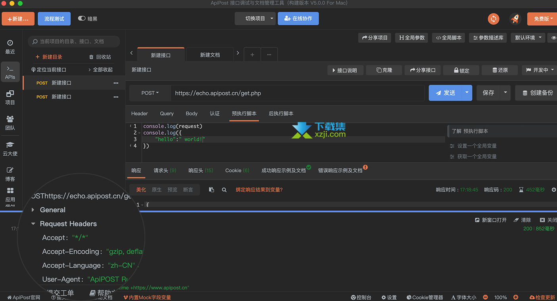Viewport: 557px width, 301px height.
Task: Open the 开发中 status dropdown
Action: click(540, 70)
